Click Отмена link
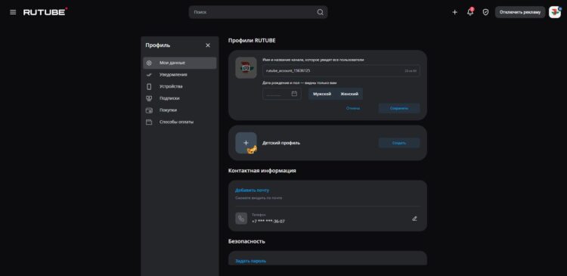 353,108
